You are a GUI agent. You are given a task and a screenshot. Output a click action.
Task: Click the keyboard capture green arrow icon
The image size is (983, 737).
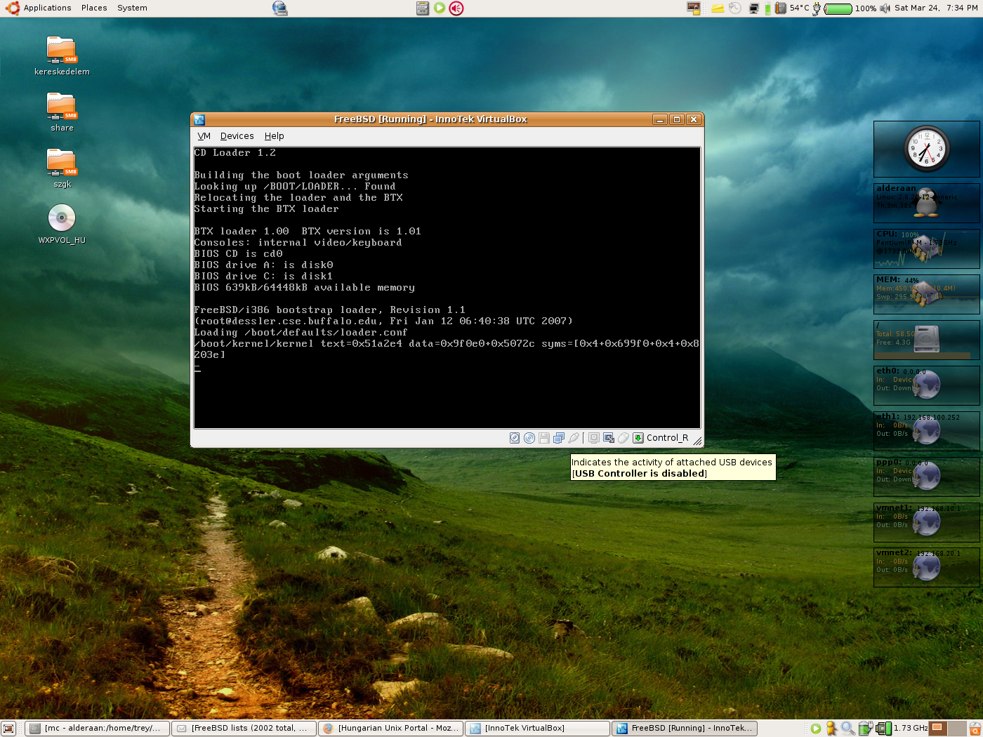tap(638, 438)
